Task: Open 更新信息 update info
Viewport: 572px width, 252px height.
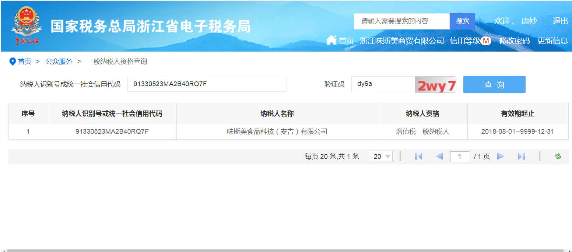Action: [x=552, y=41]
